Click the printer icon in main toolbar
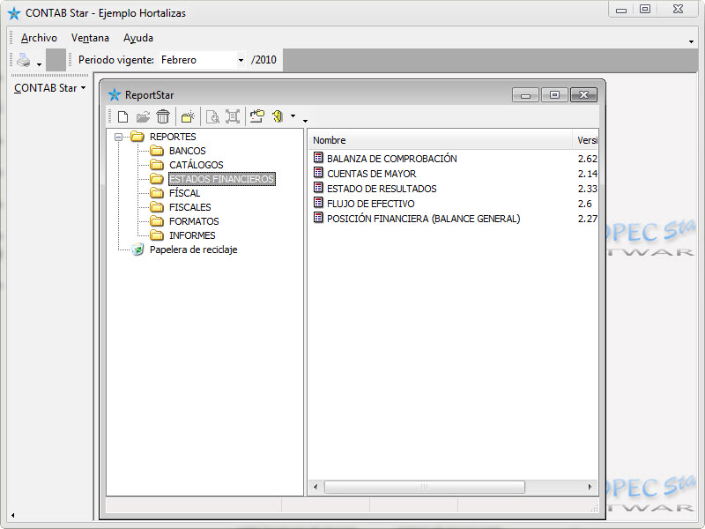Image resolution: width=705 pixels, height=529 pixels. (24, 60)
